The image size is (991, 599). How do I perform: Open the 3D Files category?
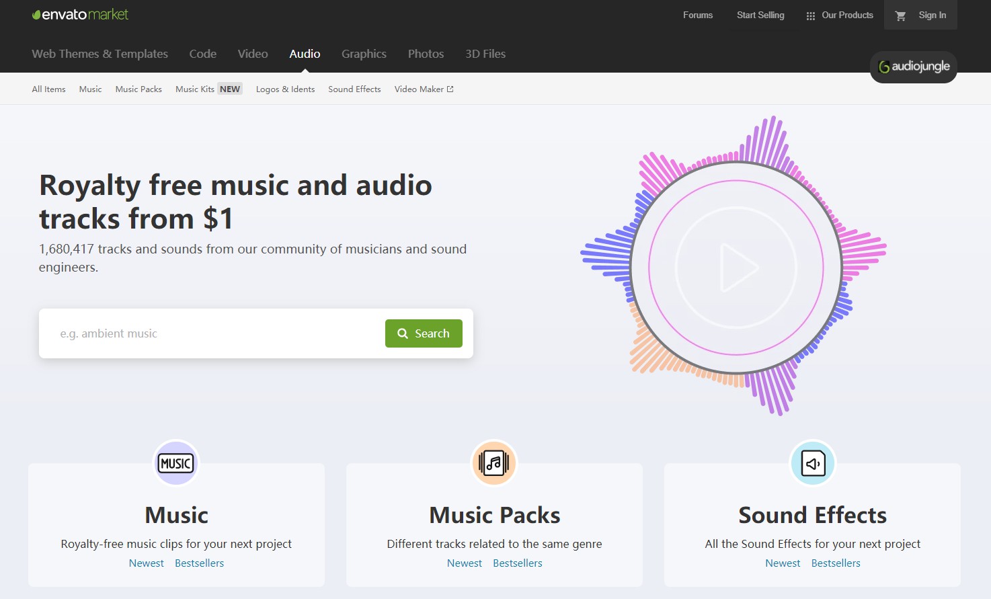pyautogui.click(x=485, y=54)
